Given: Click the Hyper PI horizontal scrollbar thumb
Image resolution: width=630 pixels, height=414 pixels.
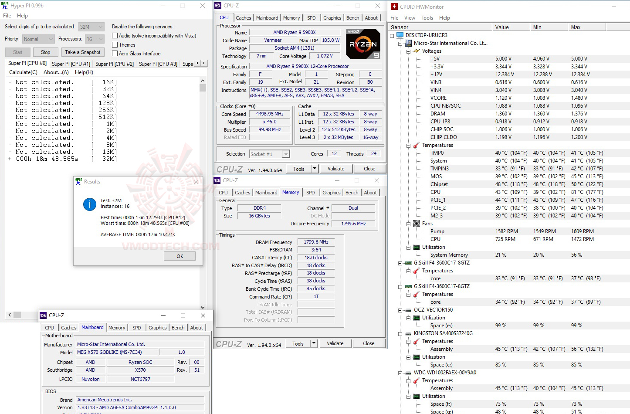Looking at the screenshot, I should click(17, 315).
